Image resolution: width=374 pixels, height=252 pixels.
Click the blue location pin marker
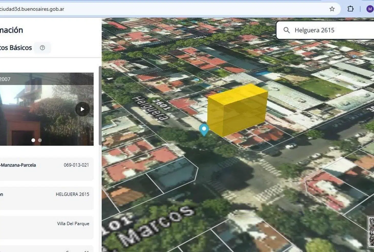(x=204, y=130)
